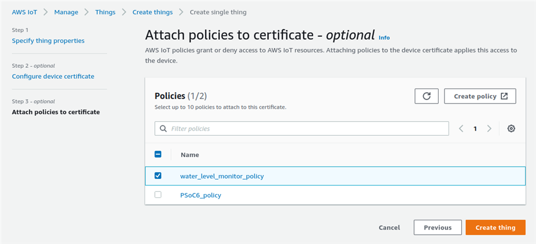Go to next page of policies
This screenshot has height=244, width=536.
(489, 128)
